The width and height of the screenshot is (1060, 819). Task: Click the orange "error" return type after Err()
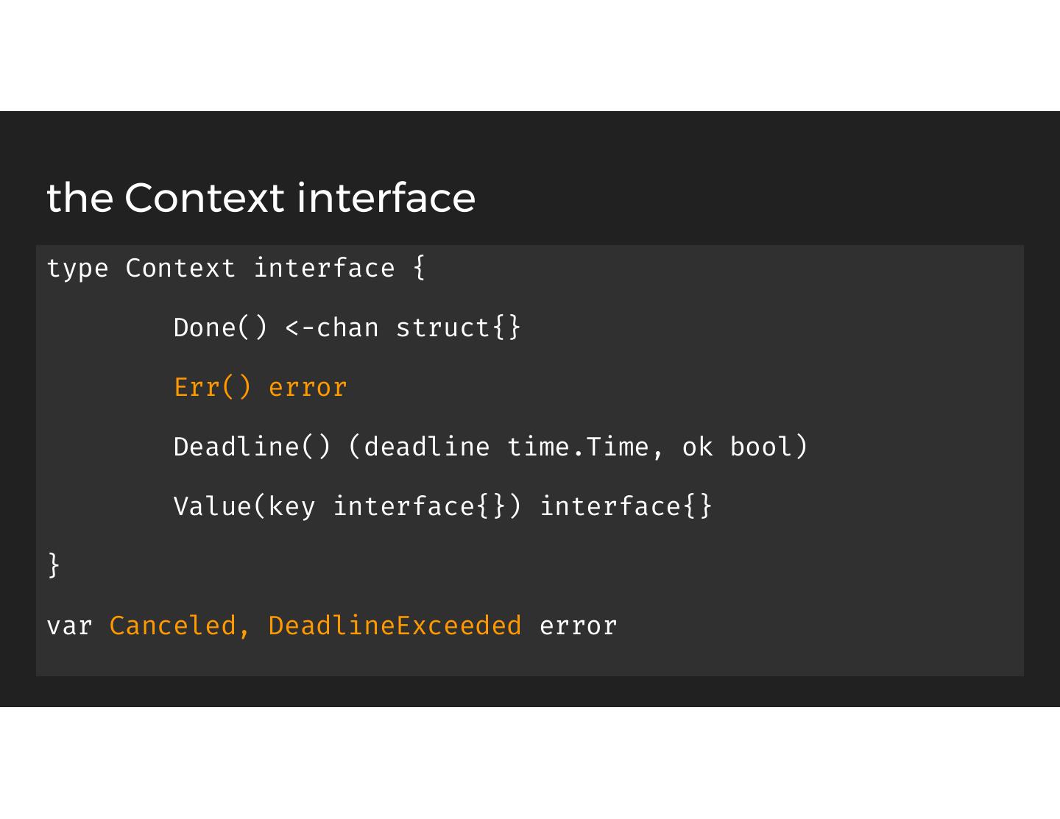tap(308, 388)
